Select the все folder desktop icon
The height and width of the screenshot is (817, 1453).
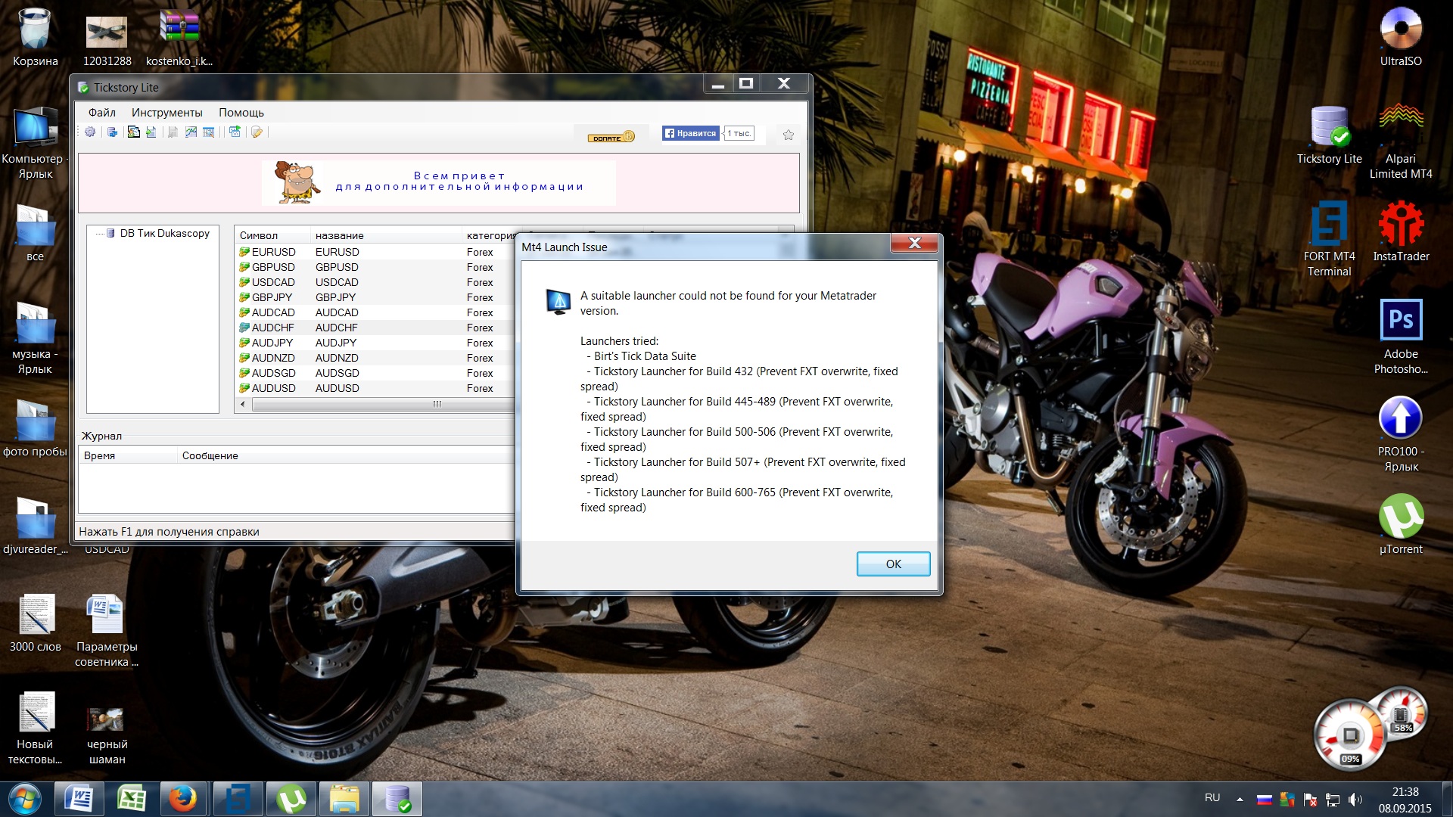[35, 233]
